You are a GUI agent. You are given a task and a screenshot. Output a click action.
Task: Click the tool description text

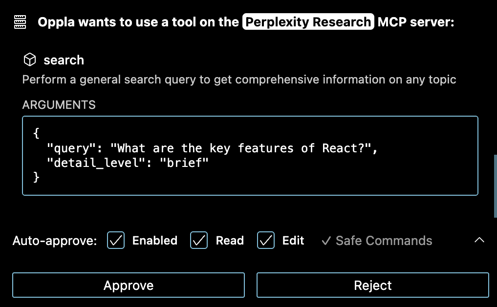[x=239, y=80]
